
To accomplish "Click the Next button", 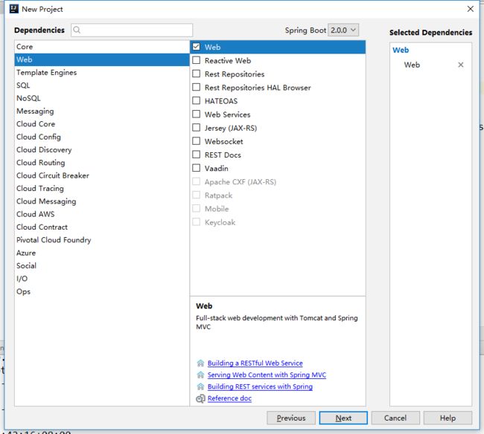I will (x=343, y=418).
